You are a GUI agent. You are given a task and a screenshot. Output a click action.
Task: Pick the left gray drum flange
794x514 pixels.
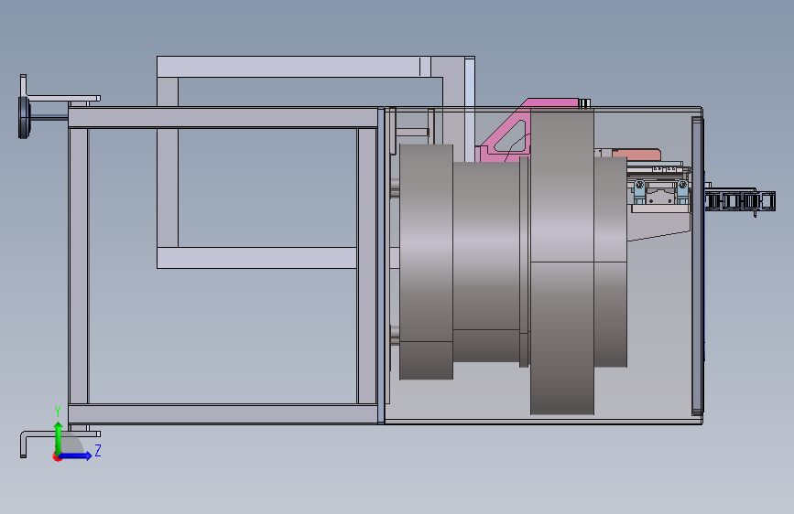[427, 262]
